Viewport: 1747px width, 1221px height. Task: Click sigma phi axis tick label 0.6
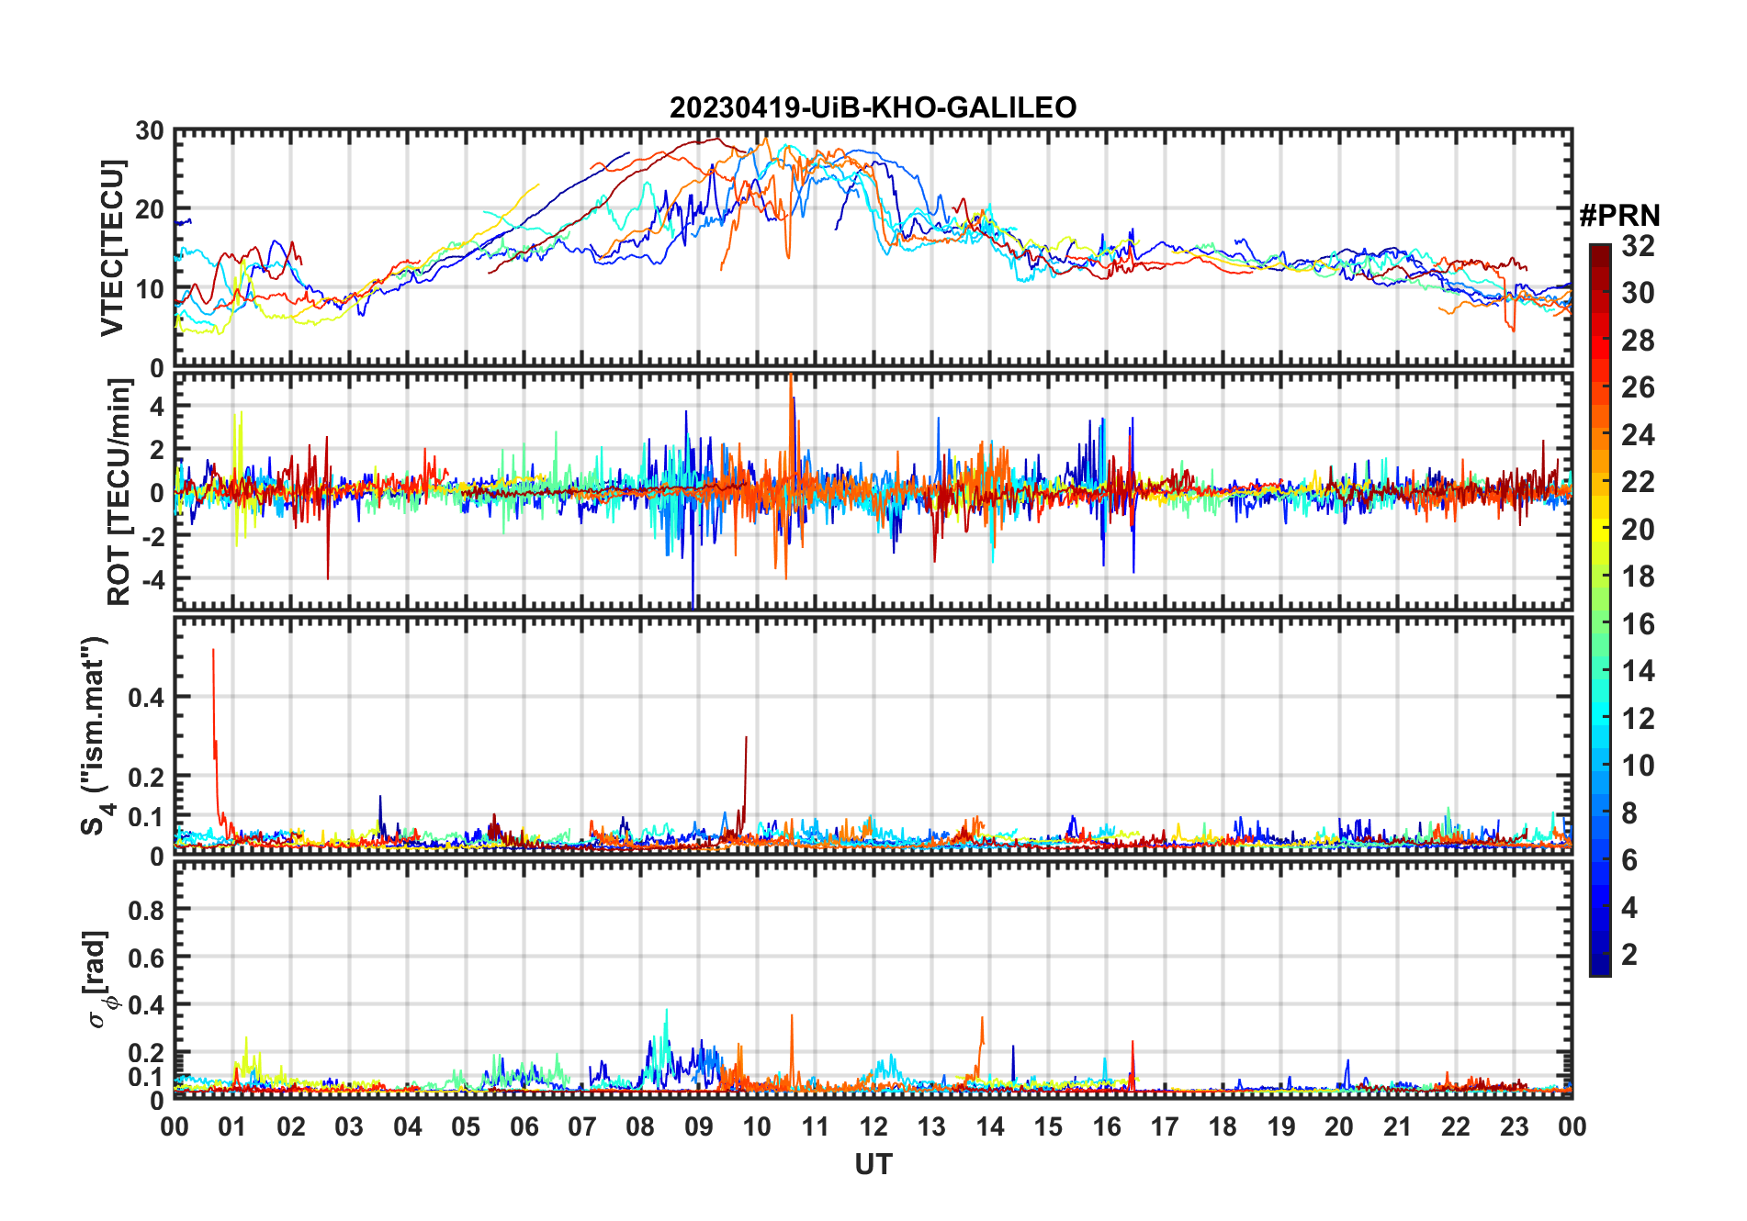146,958
